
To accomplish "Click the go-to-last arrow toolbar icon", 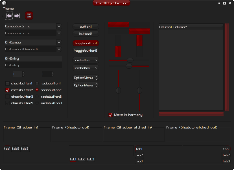I will point(17,16).
